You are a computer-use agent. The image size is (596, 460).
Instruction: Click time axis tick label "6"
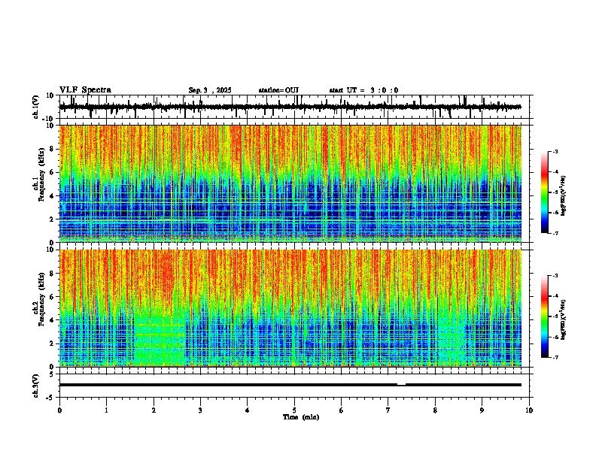coord(342,410)
